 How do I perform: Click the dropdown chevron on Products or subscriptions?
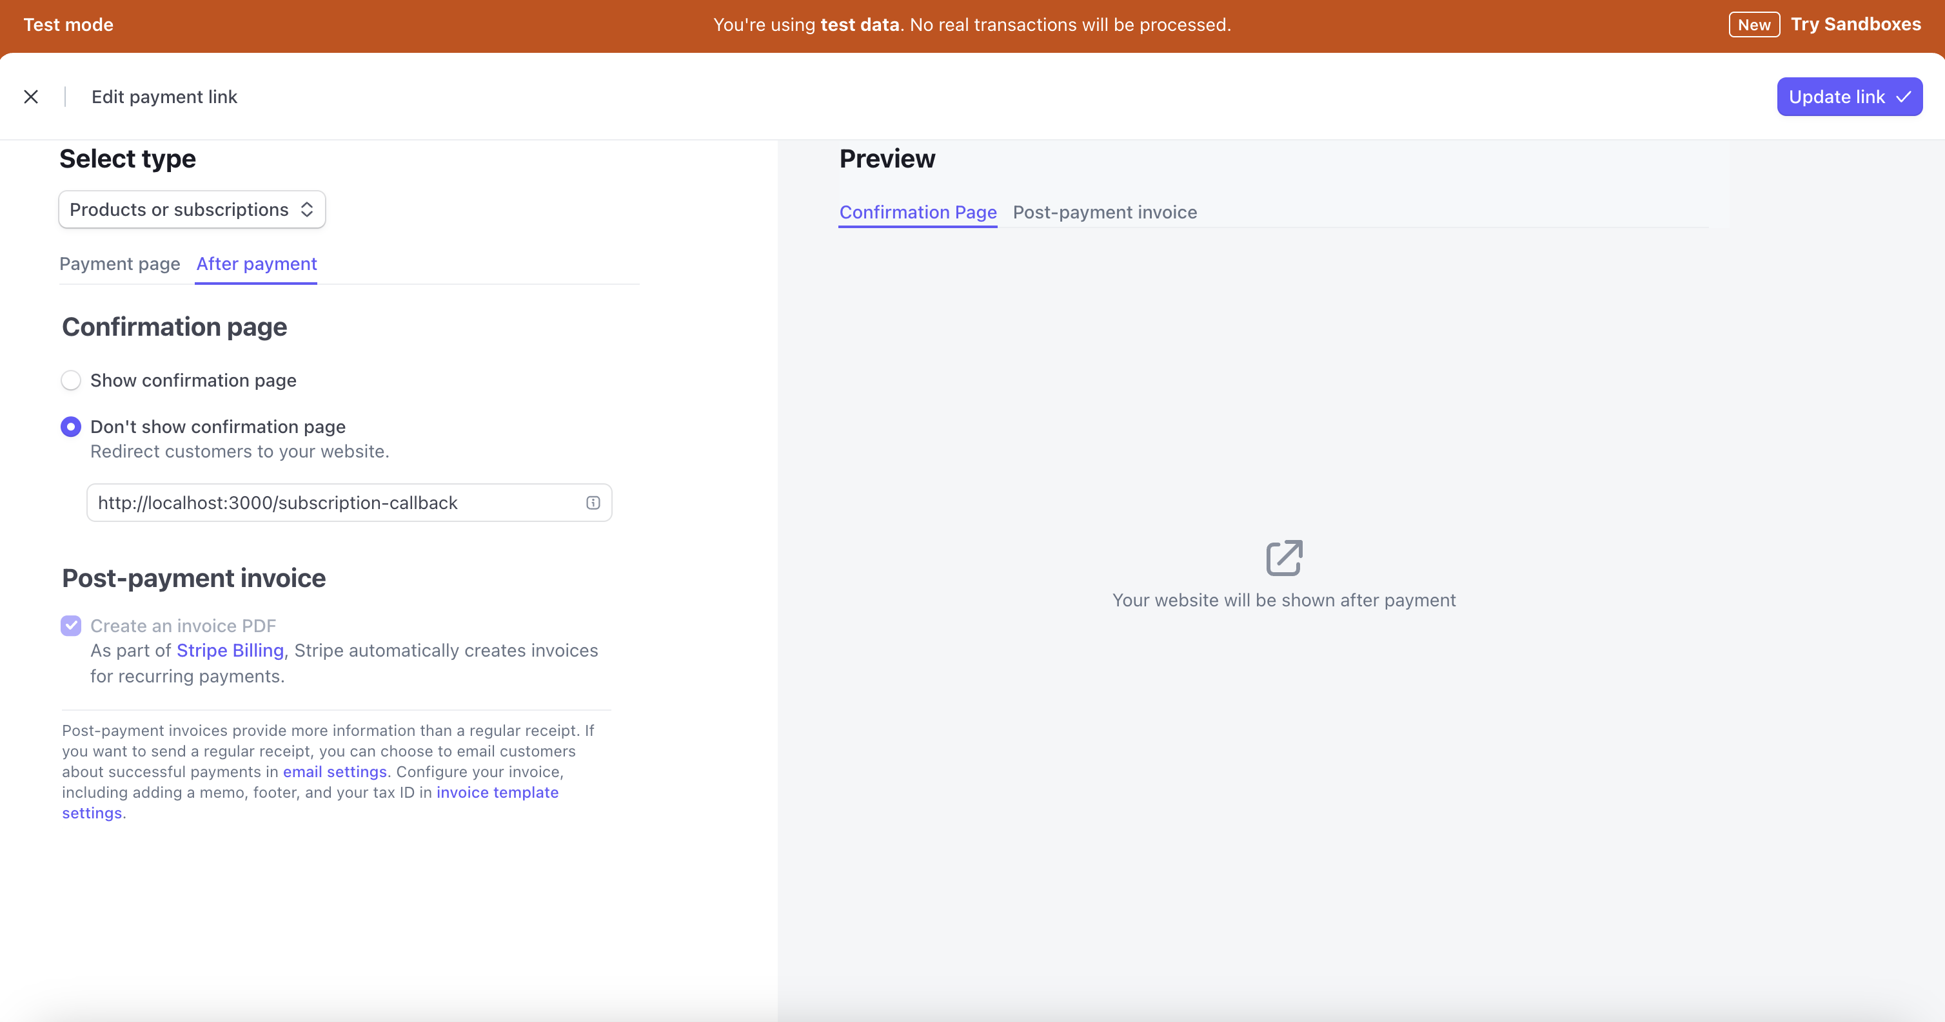(306, 208)
